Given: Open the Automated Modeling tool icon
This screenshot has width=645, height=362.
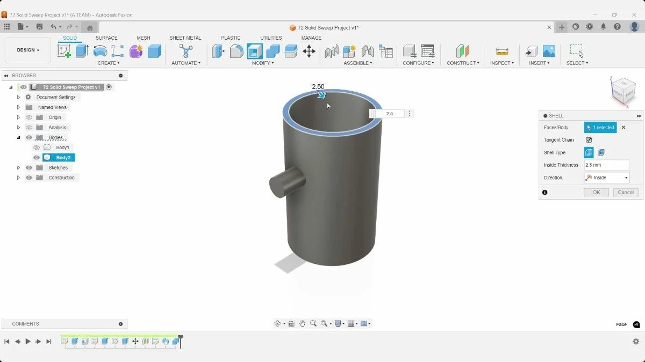Looking at the screenshot, I should pyautogui.click(x=186, y=51).
